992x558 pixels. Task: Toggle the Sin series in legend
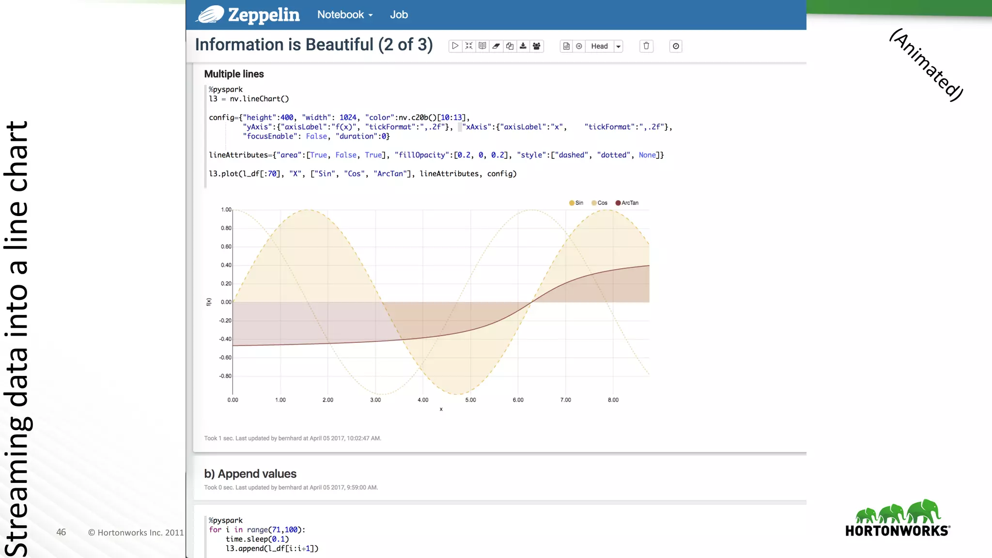pos(576,203)
